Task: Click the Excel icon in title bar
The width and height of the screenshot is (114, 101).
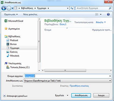Action: pos(2,2)
